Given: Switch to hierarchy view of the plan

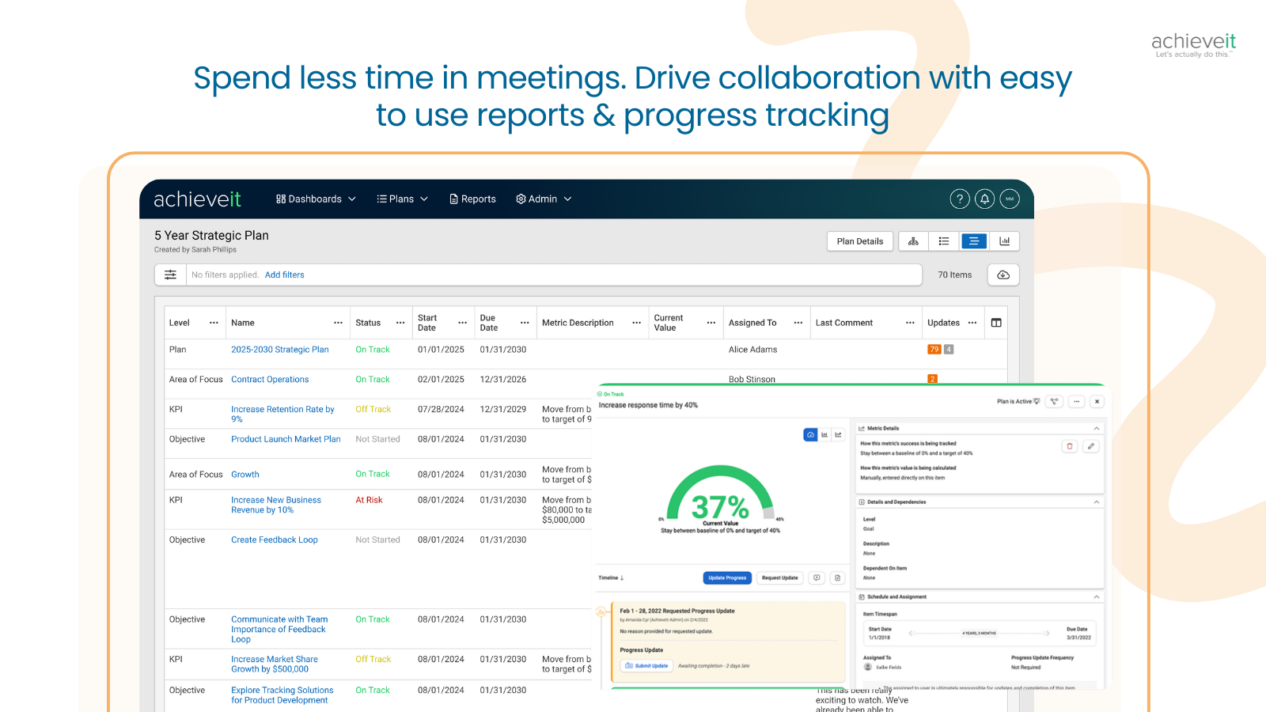Looking at the screenshot, I should pyautogui.click(x=912, y=240).
